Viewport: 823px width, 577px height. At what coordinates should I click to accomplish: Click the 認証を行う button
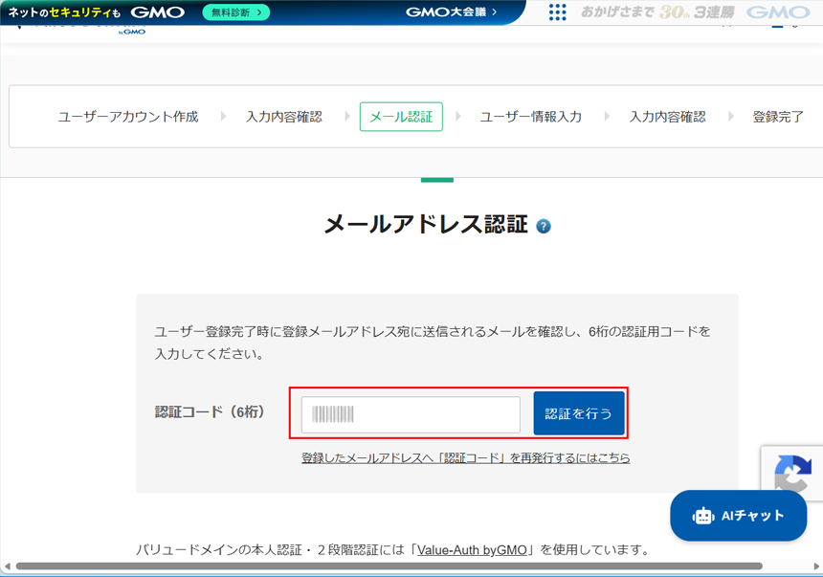tap(579, 413)
